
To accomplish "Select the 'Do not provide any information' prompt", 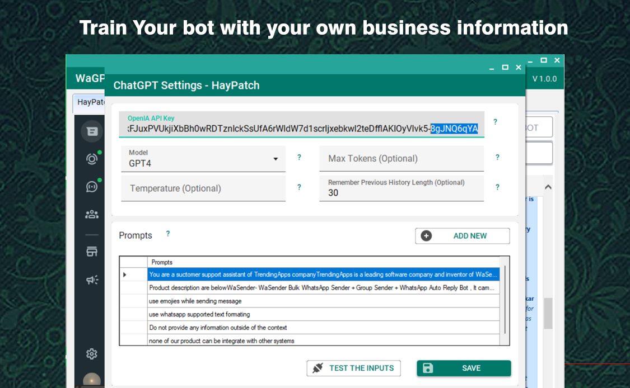I will click(324, 328).
